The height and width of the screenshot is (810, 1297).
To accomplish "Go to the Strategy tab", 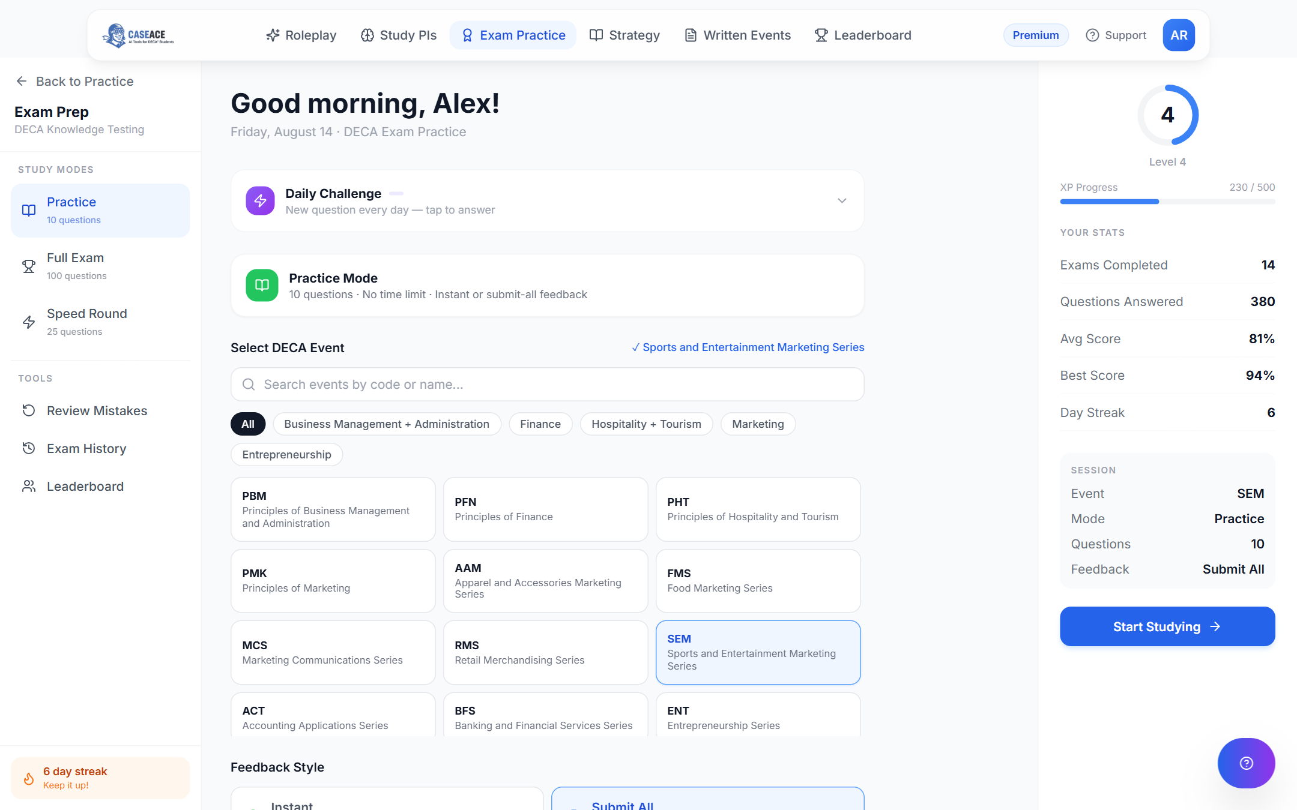I will pyautogui.click(x=624, y=35).
